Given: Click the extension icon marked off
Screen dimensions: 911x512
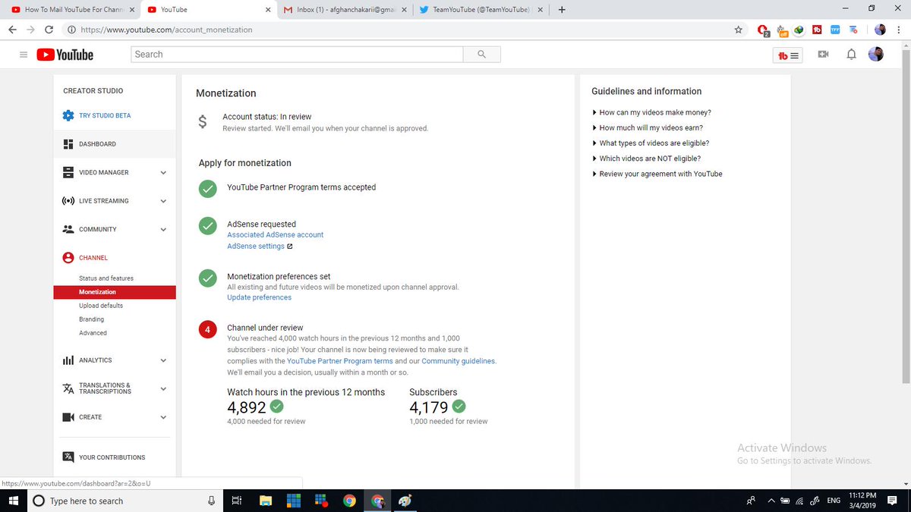Looking at the screenshot, I should point(781,30).
